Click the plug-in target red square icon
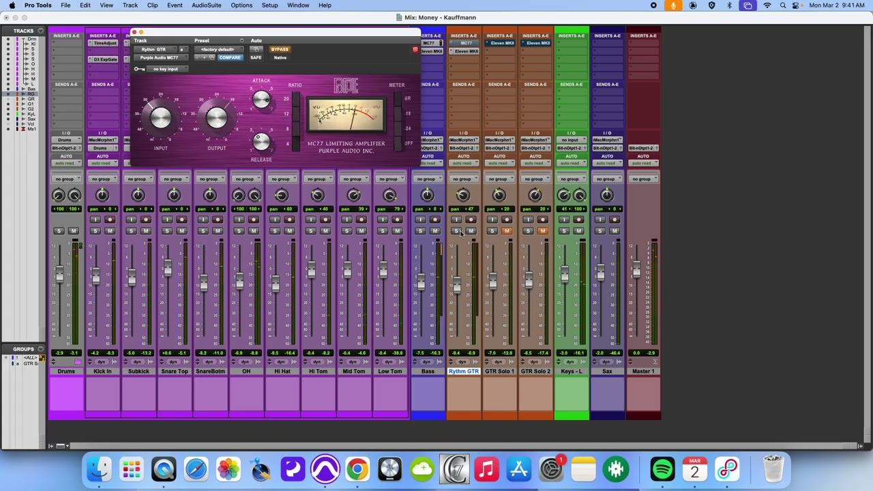 tap(415, 50)
